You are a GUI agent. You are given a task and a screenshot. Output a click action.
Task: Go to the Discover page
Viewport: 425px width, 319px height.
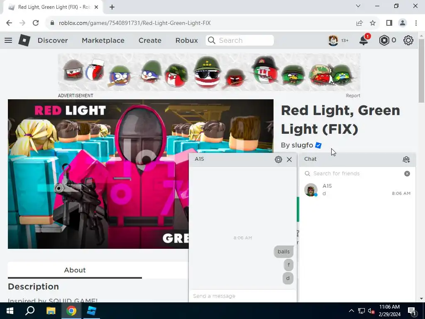coord(53,40)
